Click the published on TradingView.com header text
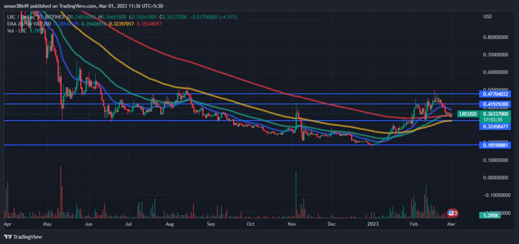519x244 pixels. 83,6
